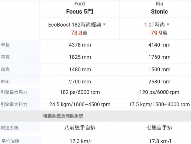Select the 車長 row label
Viewport: 191px width, 144px height.
pos(5,45)
